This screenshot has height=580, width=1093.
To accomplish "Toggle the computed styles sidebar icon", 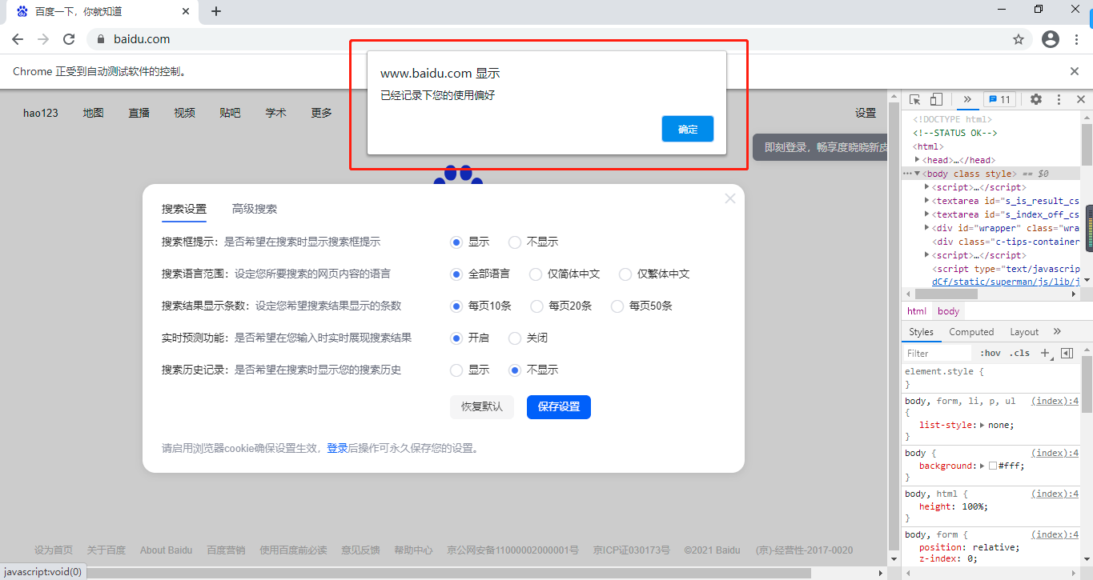I will tap(1067, 353).
